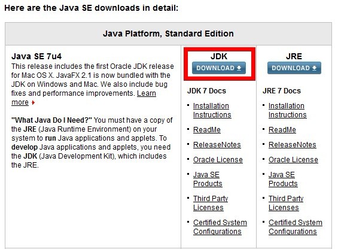Open Oracle License under JDK 7 Docs
Viewport: 338px width, 249px height.
[218, 160]
